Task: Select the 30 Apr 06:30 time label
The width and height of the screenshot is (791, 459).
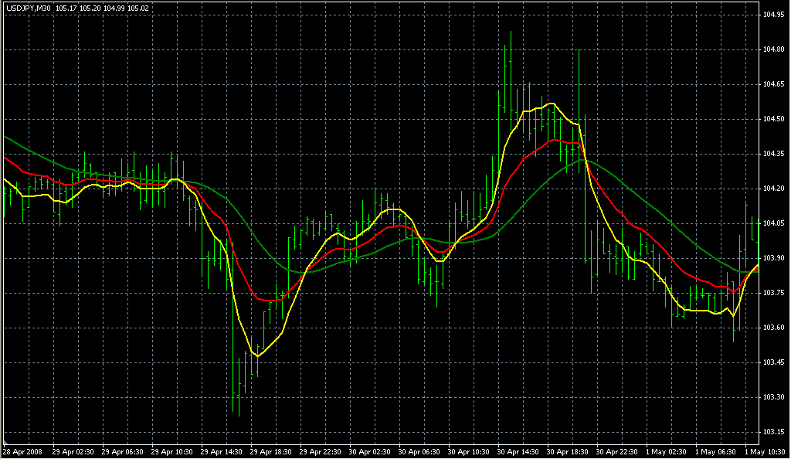Action: coord(418,451)
